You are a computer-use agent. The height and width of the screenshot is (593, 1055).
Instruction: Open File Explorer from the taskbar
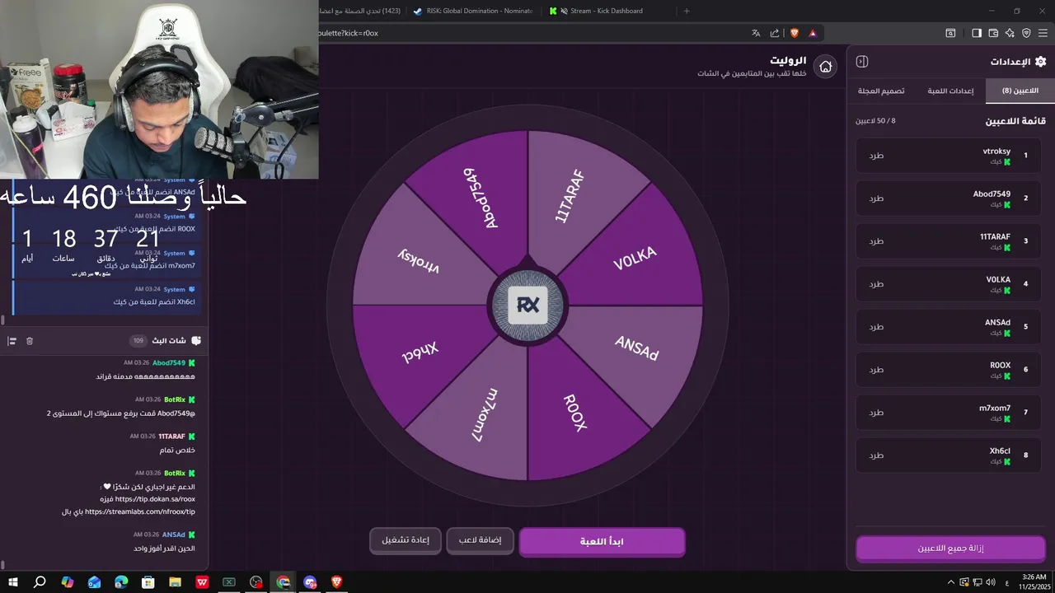pyautogui.click(x=175, y=582)
